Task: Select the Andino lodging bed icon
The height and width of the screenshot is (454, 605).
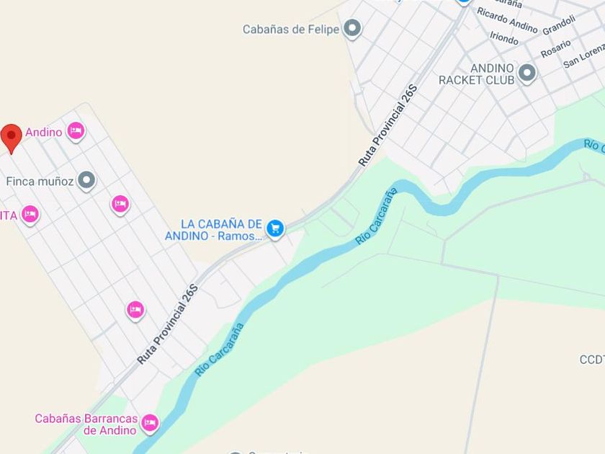Action: (x=76, y=132)
